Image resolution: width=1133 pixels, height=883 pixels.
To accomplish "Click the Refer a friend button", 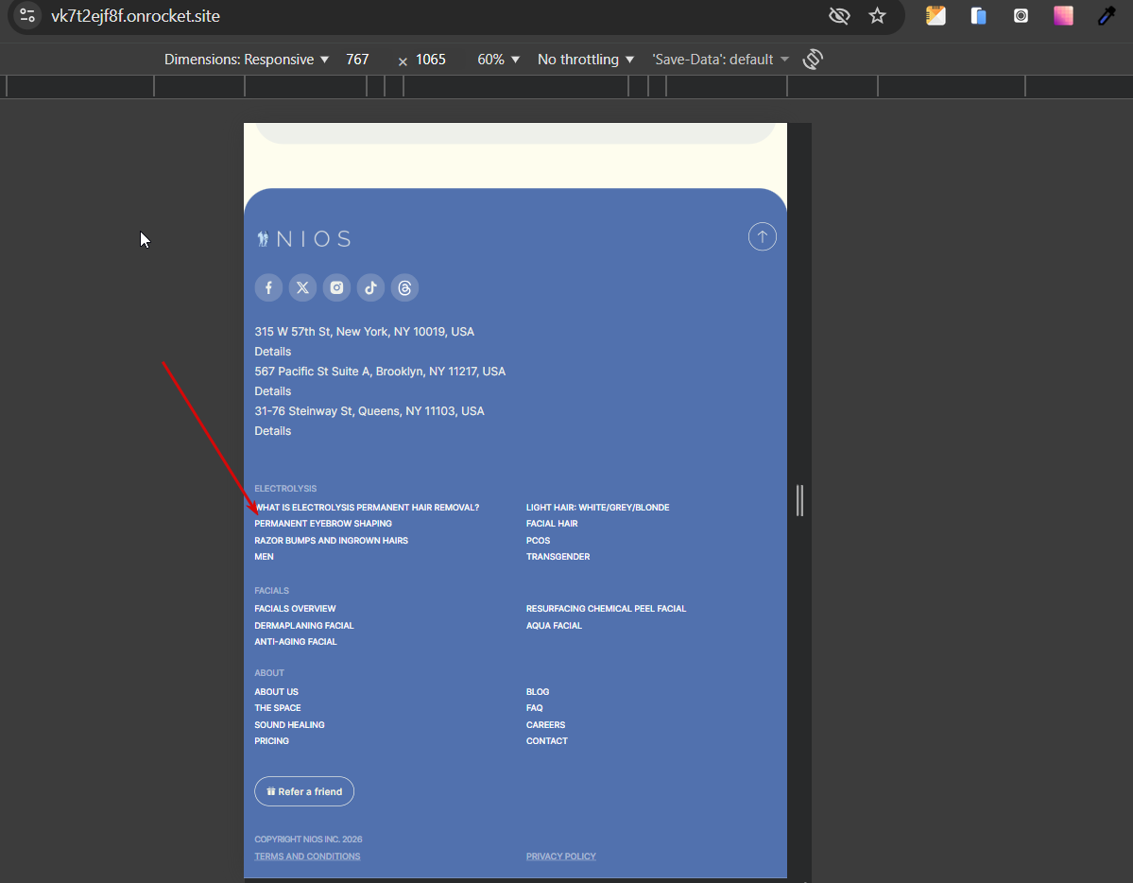I will [304, 791].
